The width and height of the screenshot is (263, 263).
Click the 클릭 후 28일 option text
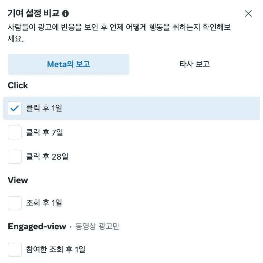(x=47, y=157)
